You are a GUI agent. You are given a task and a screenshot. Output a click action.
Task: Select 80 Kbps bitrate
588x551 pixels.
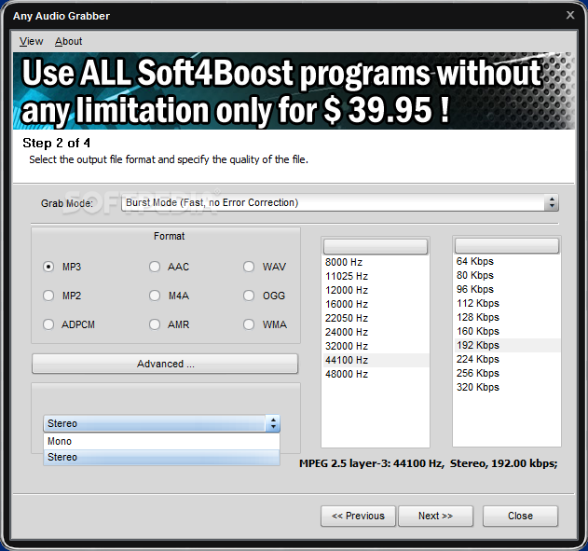tap(507, 275)
